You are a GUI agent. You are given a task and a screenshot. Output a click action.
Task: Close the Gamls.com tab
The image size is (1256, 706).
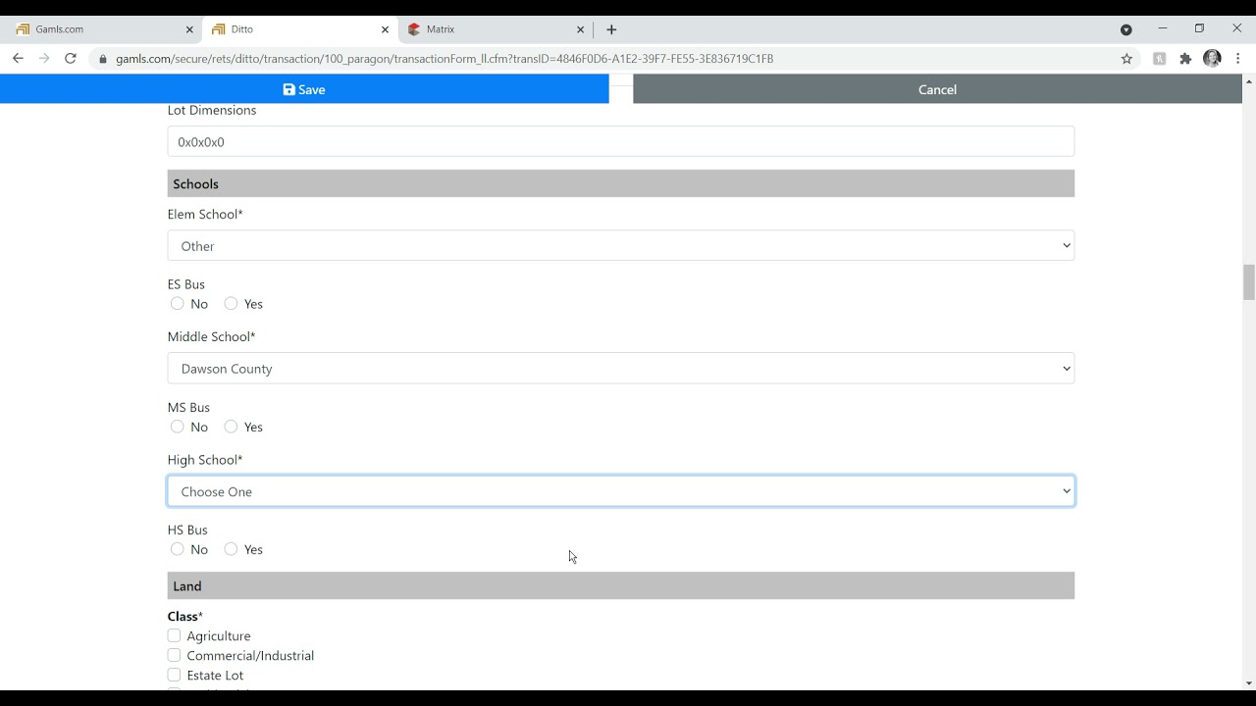[189, 29]
